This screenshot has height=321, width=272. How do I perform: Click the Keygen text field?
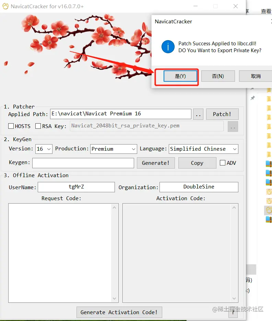pos(83,163)
